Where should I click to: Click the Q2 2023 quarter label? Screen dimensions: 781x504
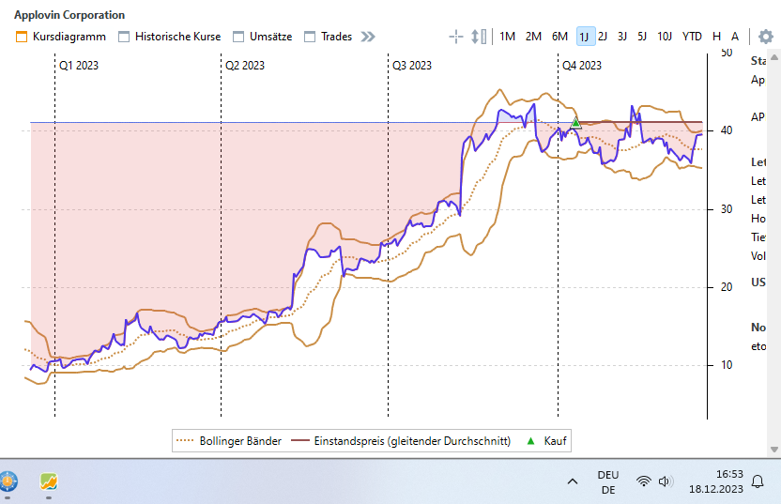tap(245, 66)
